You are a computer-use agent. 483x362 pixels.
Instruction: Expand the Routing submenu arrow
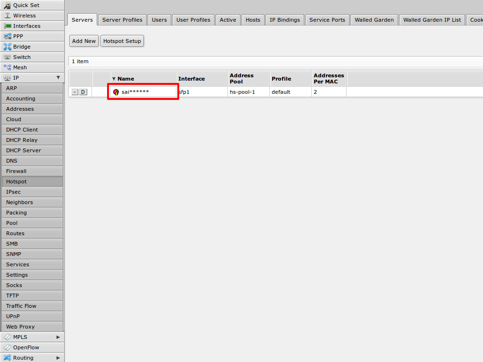[x=58, y=358]
